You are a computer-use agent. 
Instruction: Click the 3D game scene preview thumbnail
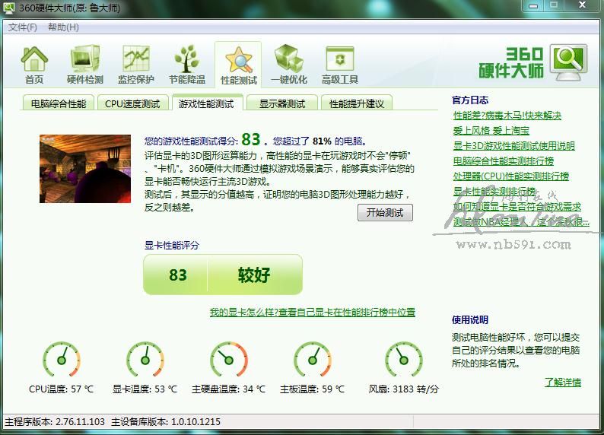click(x=85, y=169)
